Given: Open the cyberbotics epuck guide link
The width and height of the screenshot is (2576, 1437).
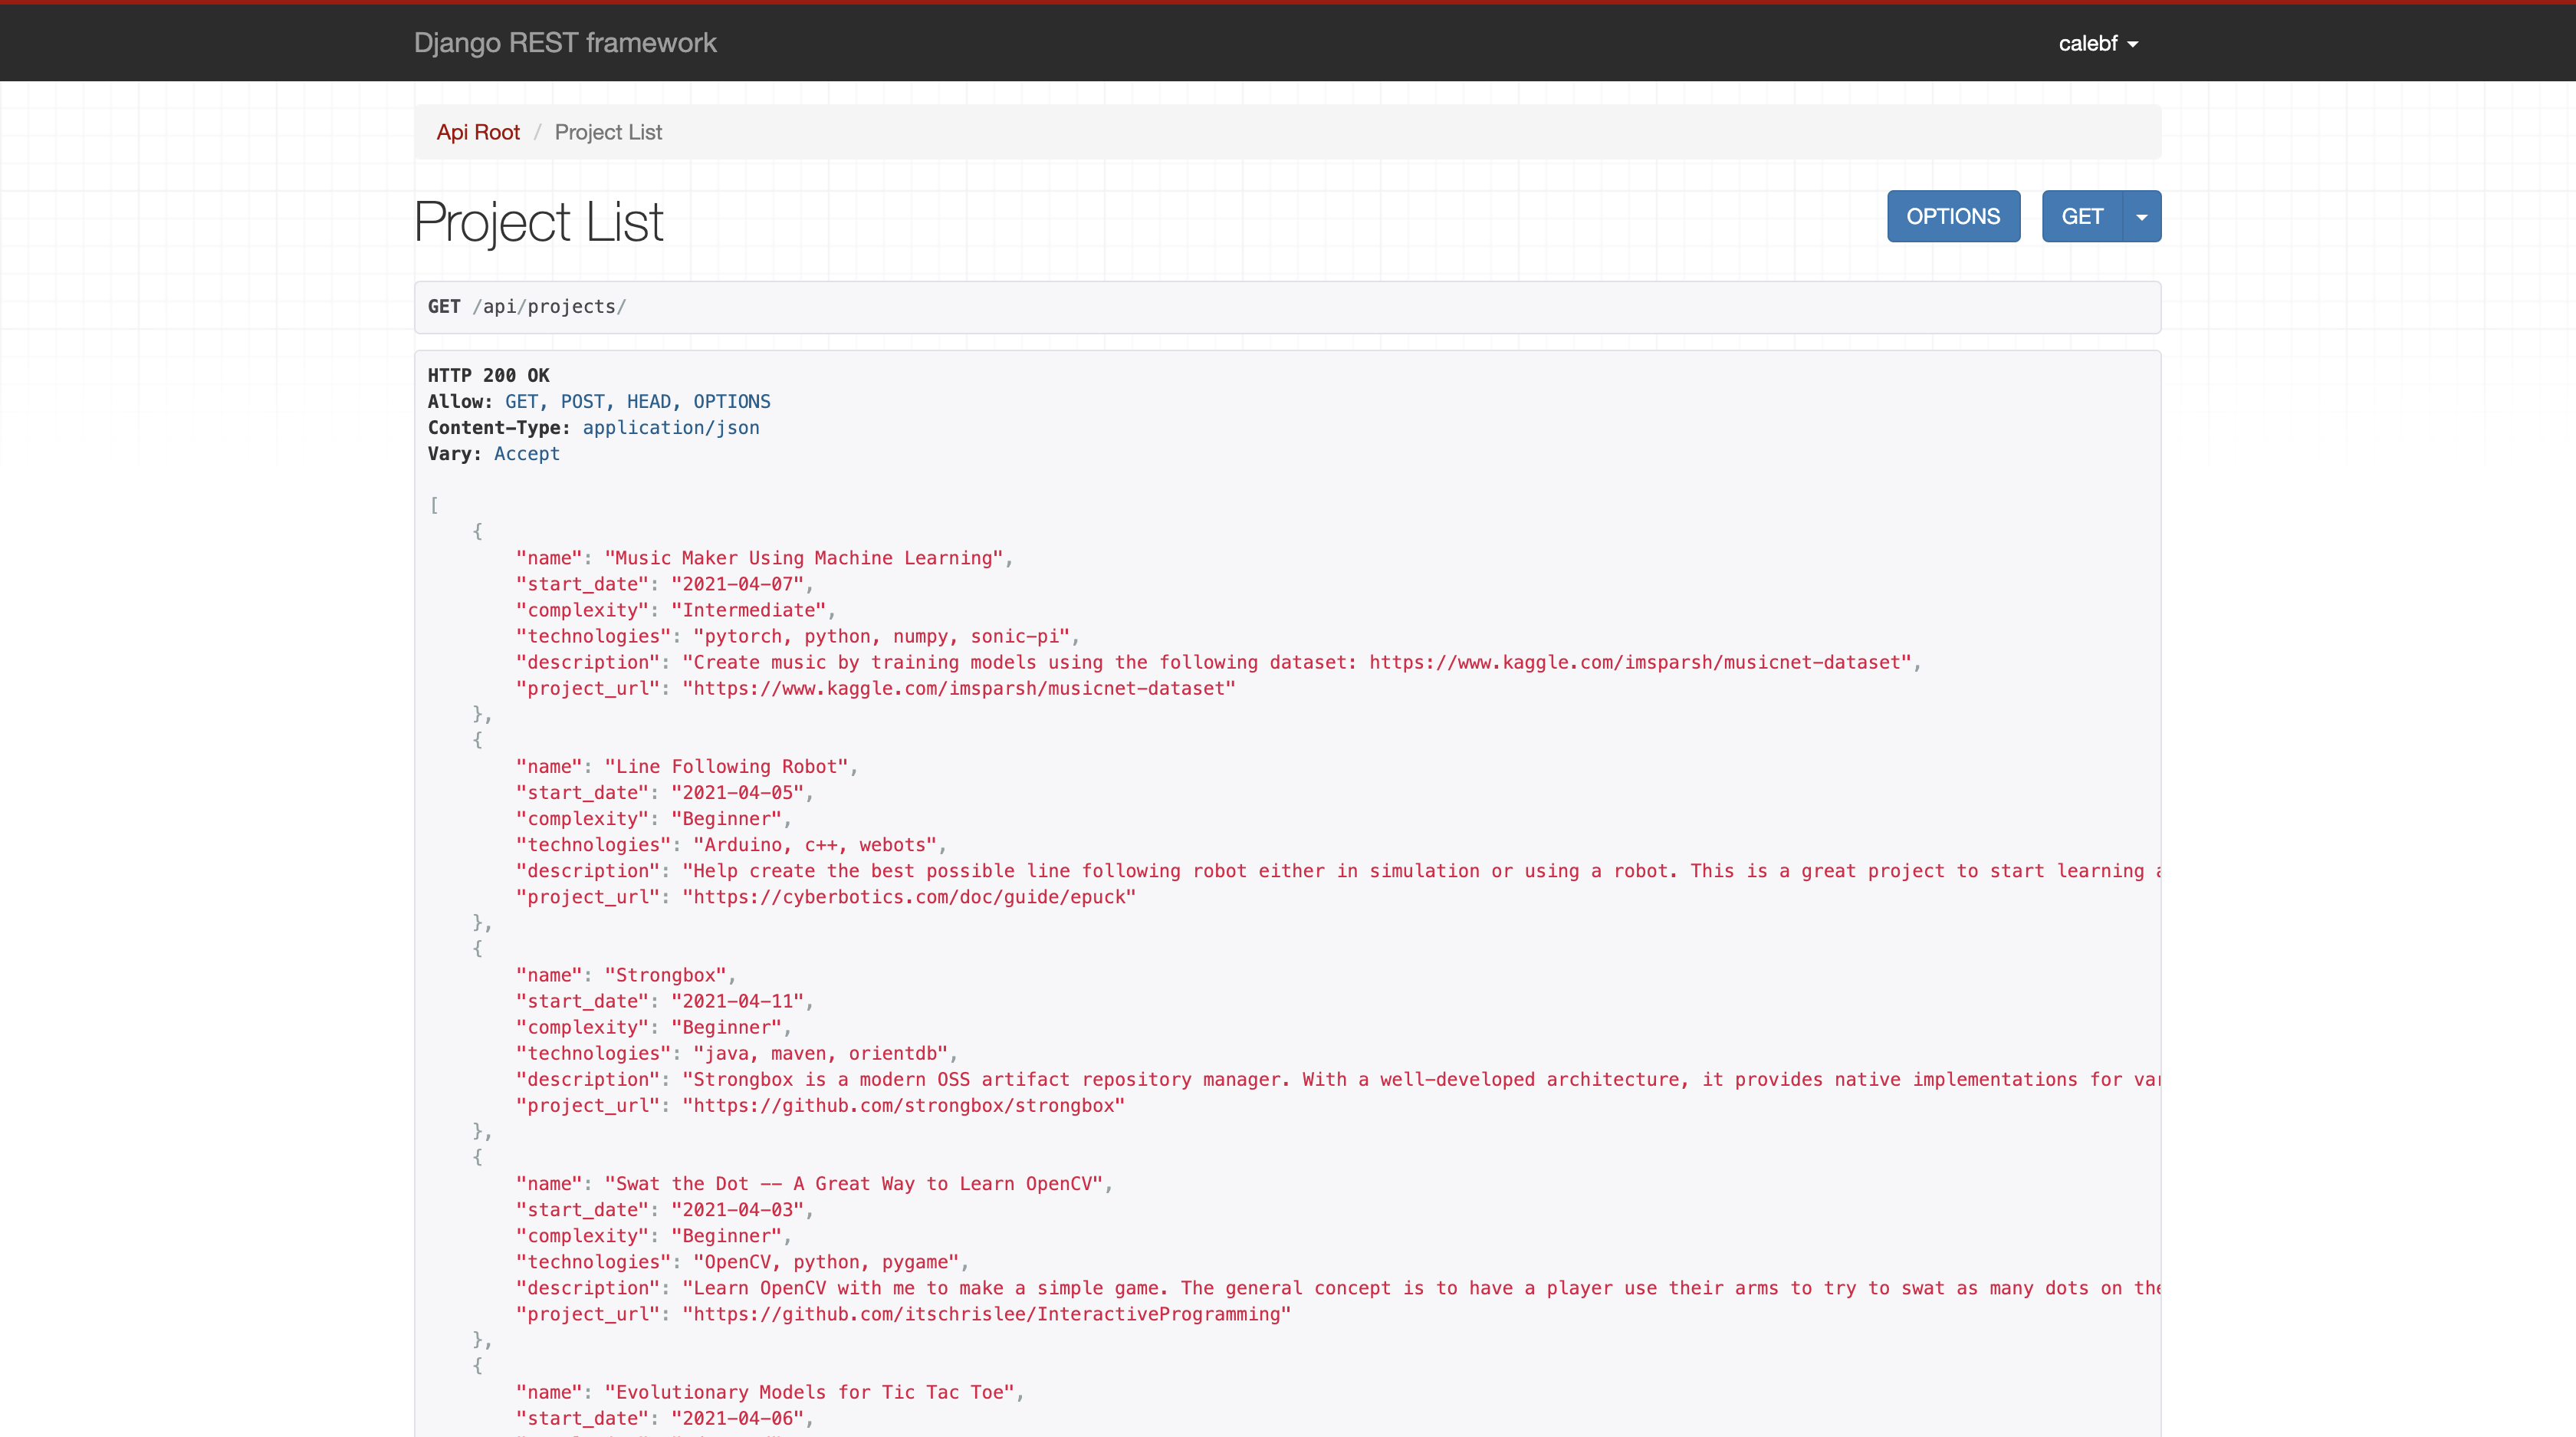Looking at the screenshot, I should coord(909,897).
